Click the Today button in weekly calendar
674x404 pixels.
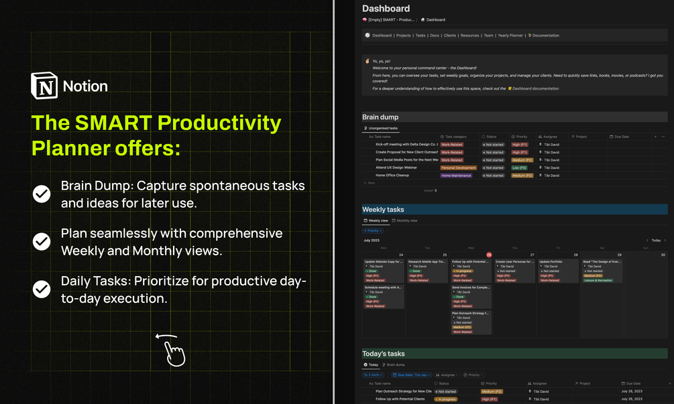tap(656, 241)
